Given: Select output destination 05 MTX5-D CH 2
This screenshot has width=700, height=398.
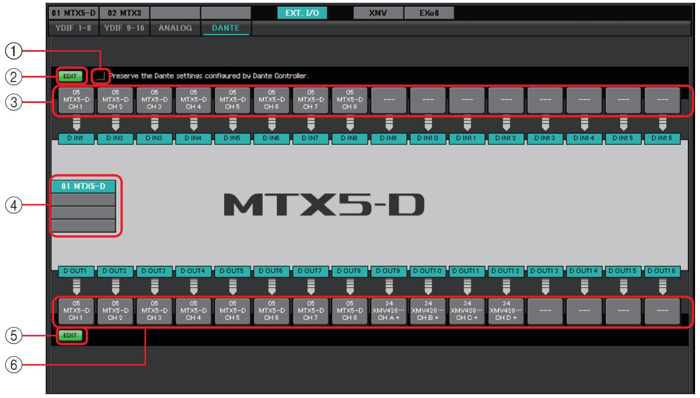Looking at the screenshot, I should click(116, 312).
